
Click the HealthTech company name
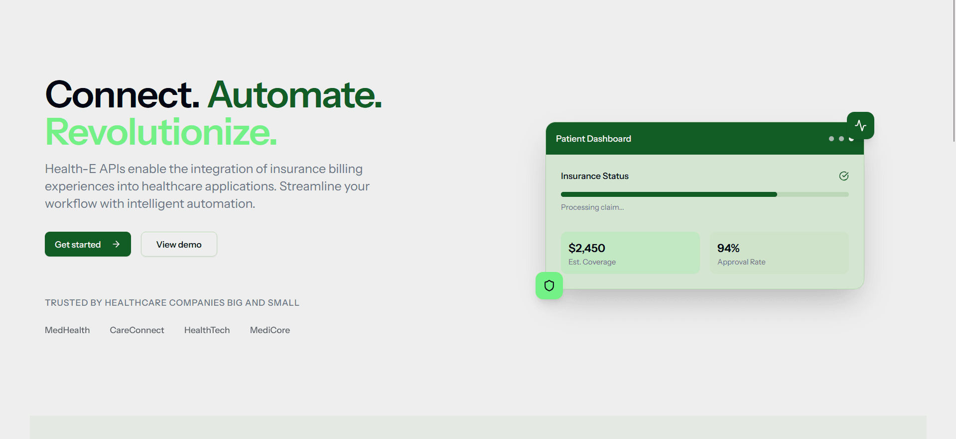tap(207, 330)
